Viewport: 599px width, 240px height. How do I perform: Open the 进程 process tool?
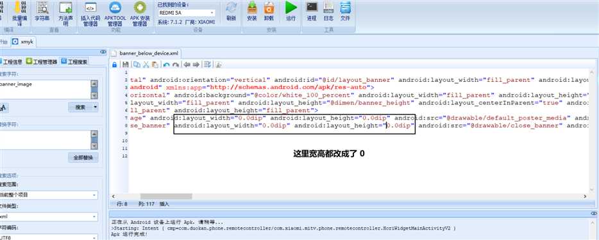[312, 12]
